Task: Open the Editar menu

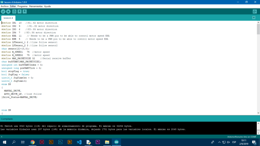Action: pyautogui.click(x=13, y=6)
